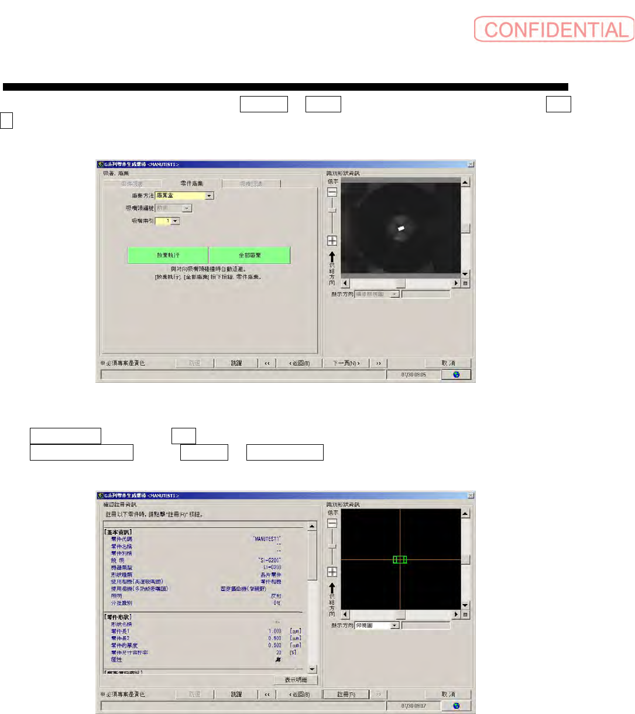Close the discard window via title bar X

point(471,164)
